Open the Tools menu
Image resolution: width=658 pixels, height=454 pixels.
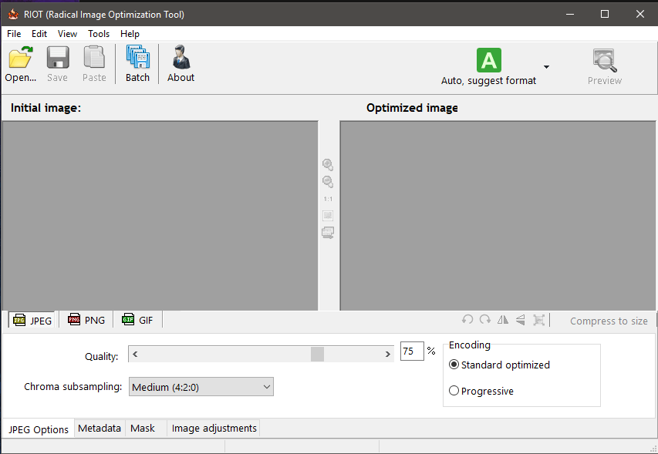point(98,33)
